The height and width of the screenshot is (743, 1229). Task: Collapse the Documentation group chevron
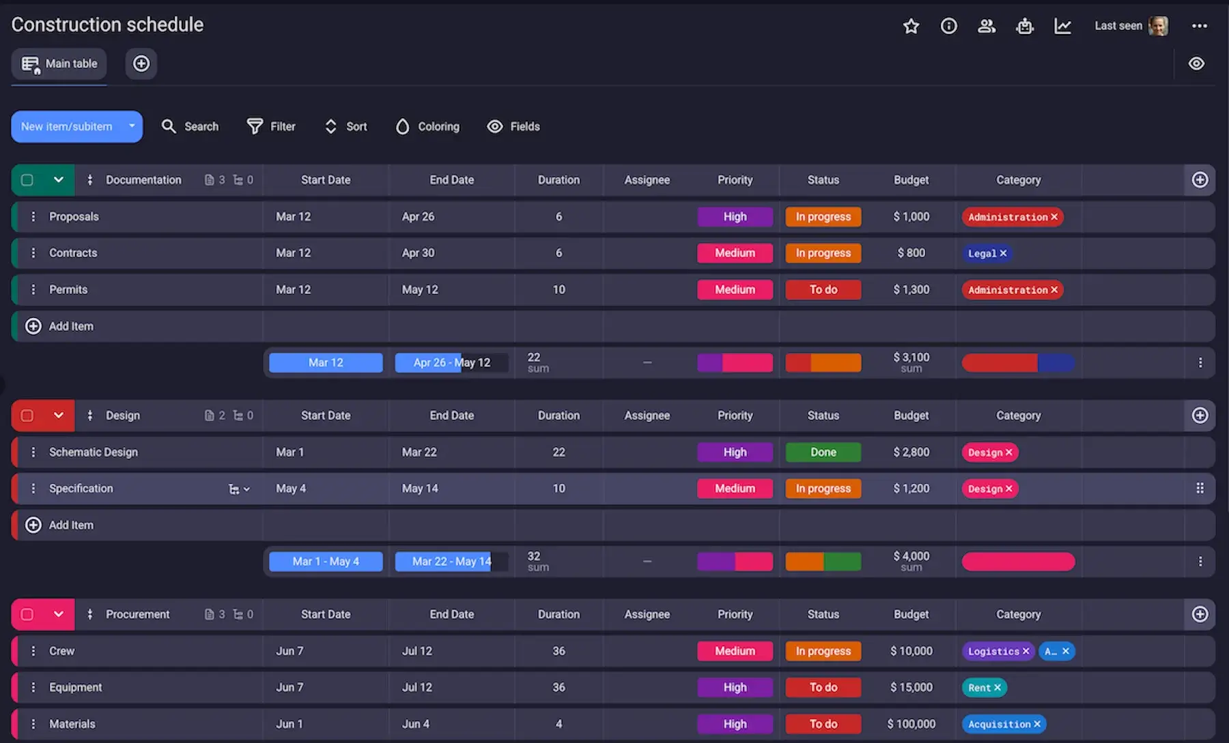pos(59,180)
